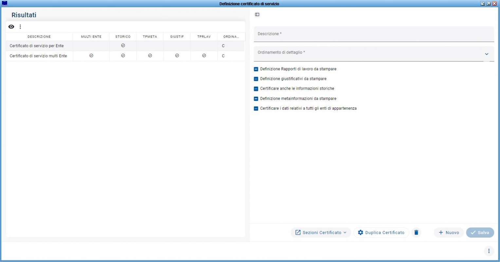Enable Definizione giustificativi da stampare checkbox
Image resolution: width=500 pixels, height=262 pixels.
click(x=256, y=79)
